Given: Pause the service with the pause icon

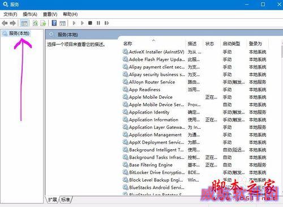Looking at the screenshot, I should 98,23.
